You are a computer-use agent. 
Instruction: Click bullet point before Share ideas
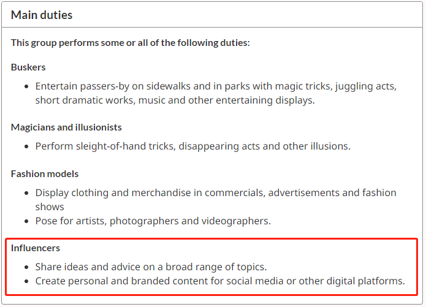26,267
